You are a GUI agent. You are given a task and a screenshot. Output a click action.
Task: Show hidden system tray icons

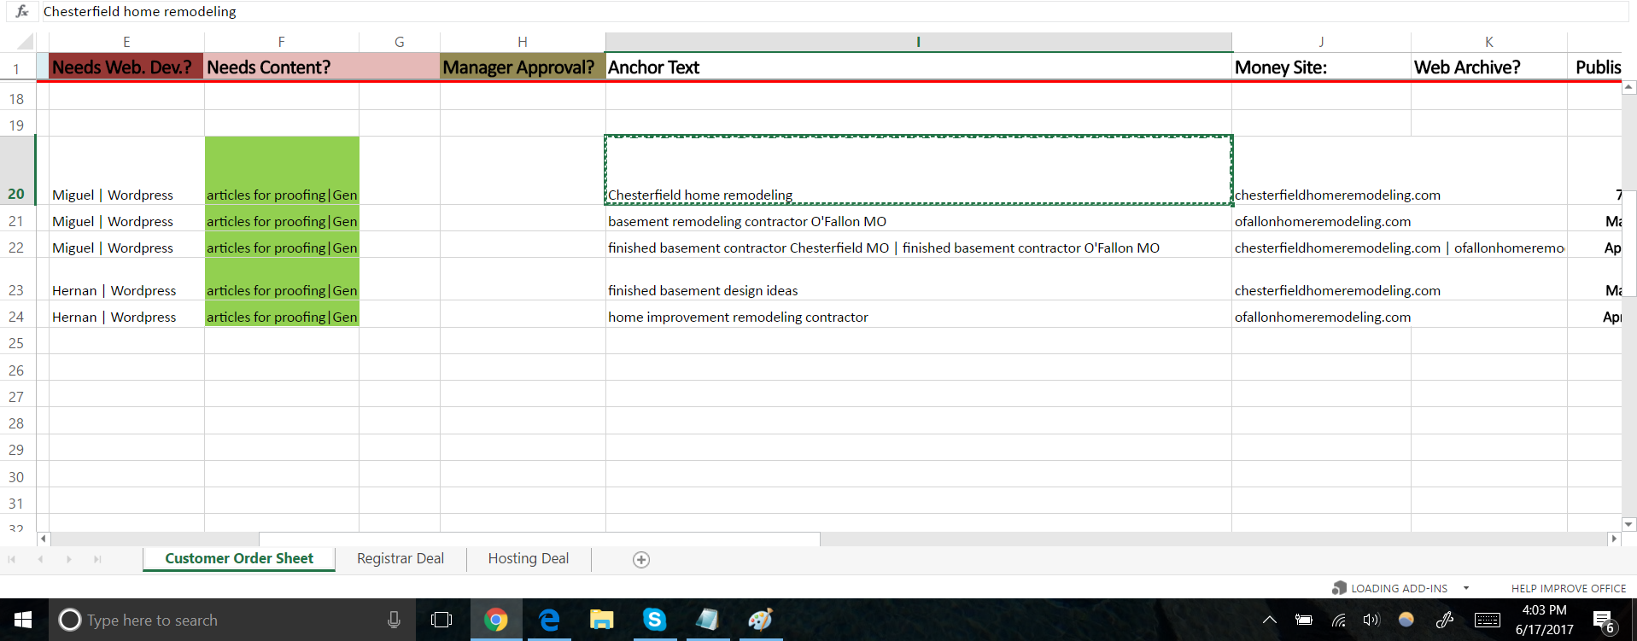pos(1270,620)
